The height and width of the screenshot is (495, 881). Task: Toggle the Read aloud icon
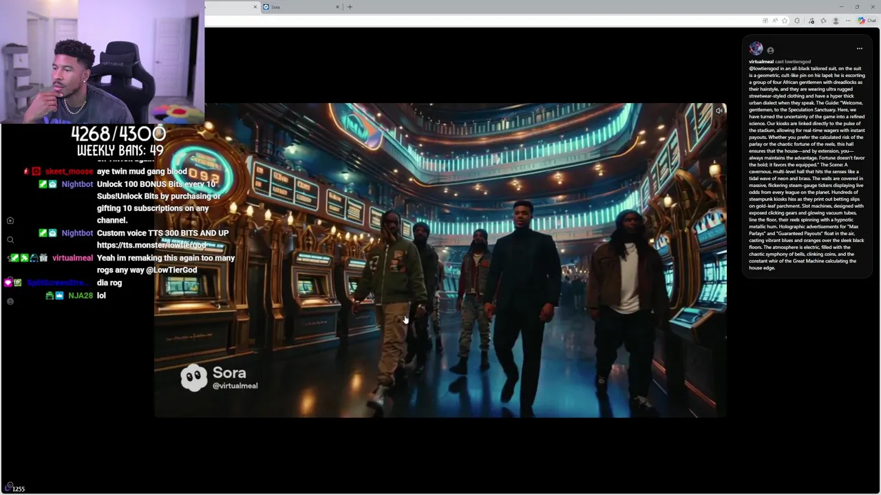[775, 21]
